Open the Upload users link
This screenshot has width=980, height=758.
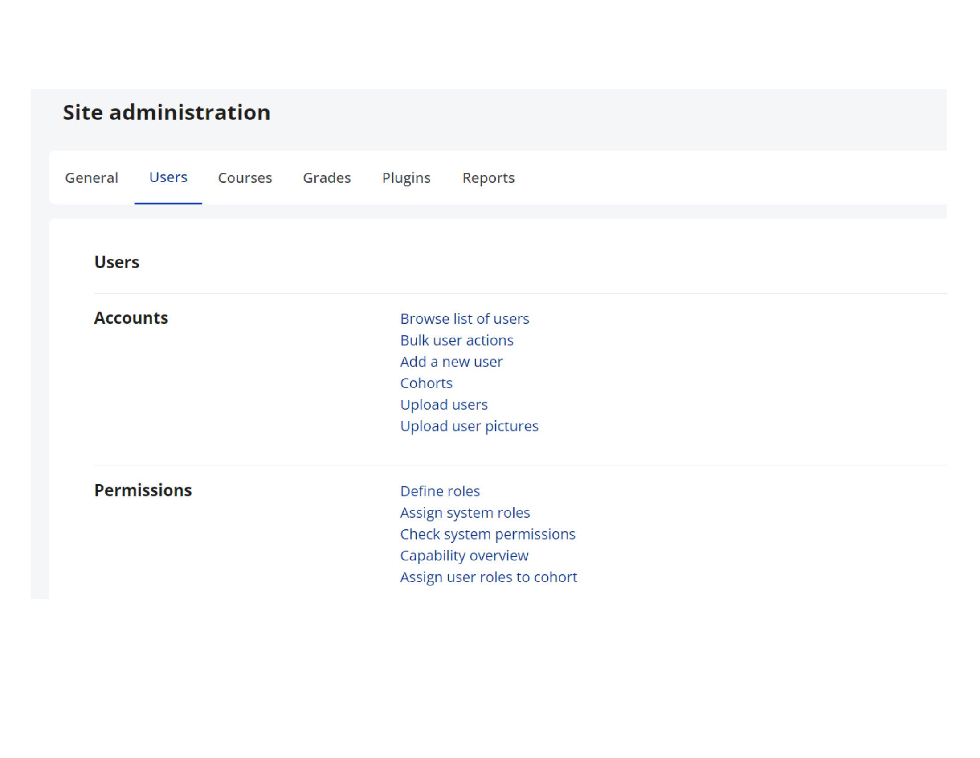tap(443, 404)
